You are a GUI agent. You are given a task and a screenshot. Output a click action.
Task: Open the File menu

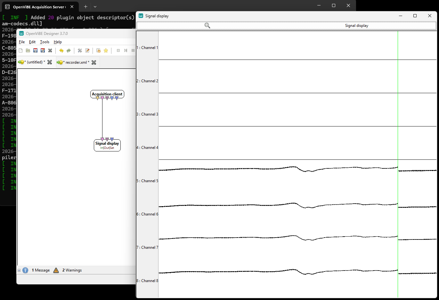click(x=21, y=42)
